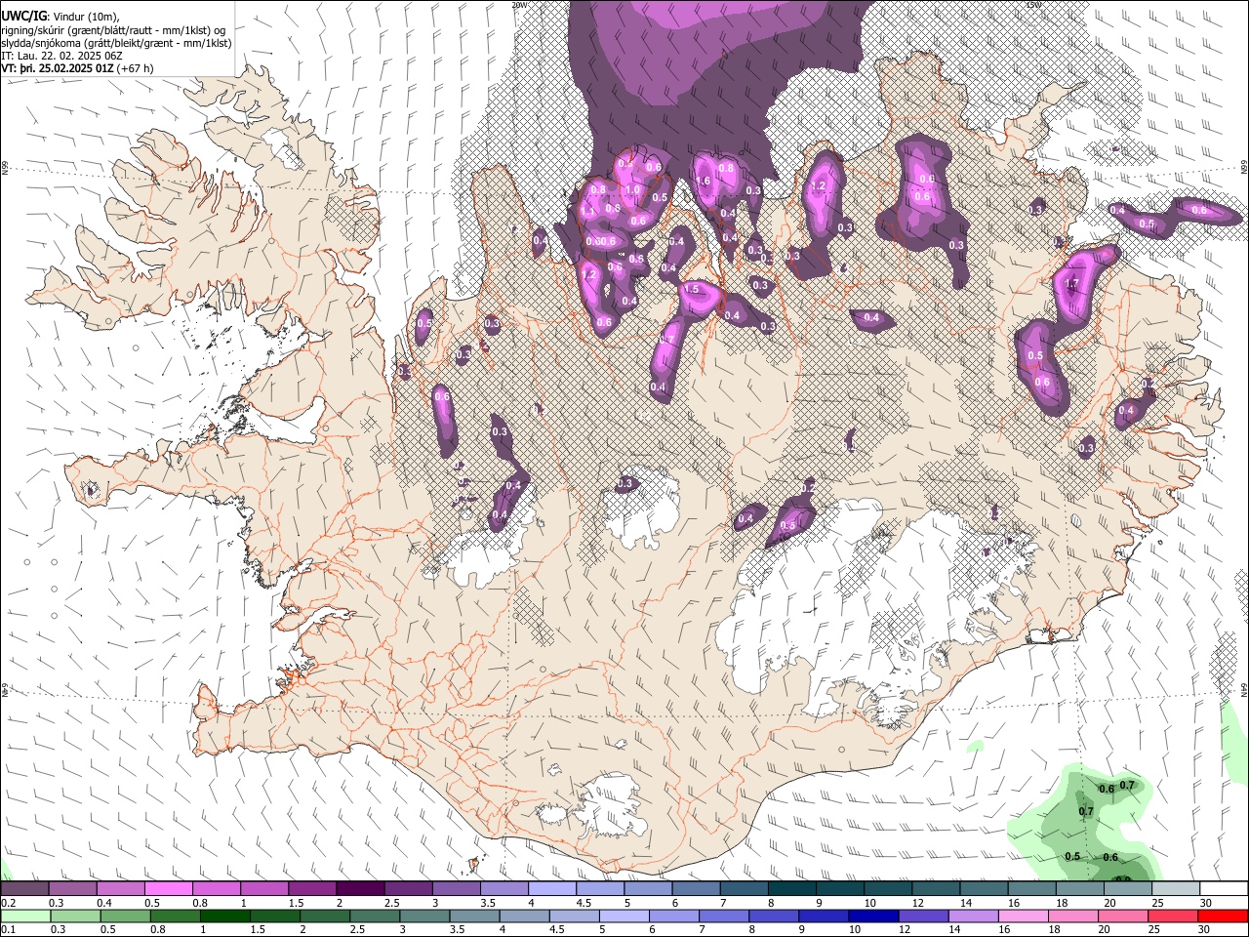Select the rain scale swatch between 25 and 30
The height and width of the screenshot is (937, 1249).
[x=1173, y=917]
